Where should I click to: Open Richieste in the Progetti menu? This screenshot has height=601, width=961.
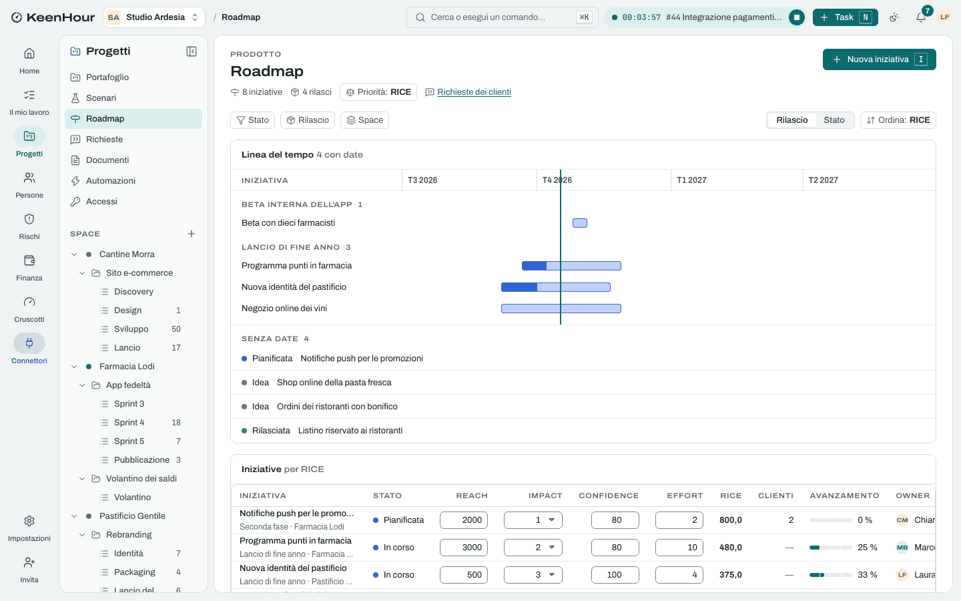[x=133, y=140]
